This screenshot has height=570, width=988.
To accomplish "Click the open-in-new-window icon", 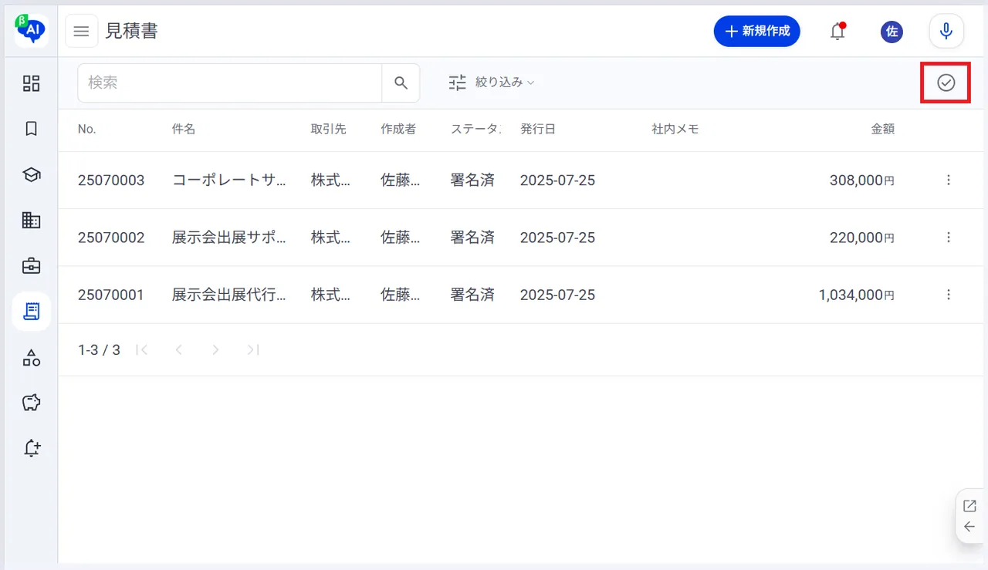I will click(970, 506).
